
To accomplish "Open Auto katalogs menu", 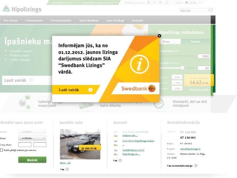I will [x=115, y=20].
